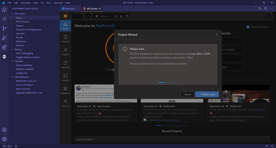Open the Selection menu
The width and height of the screenshot is (276, 148).
pyautogui.click(x=26, y=3)
